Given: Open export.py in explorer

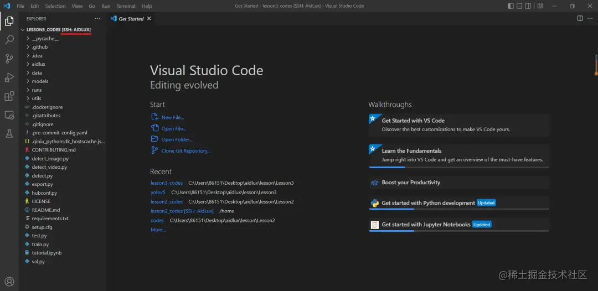Looking at the screenshot, I should coord(63,184).
